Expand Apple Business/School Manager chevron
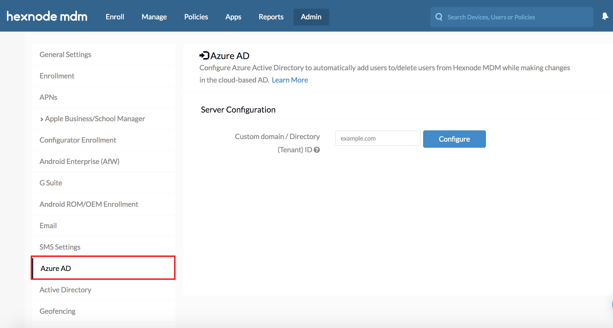613x328 pixels. [42, 119]
